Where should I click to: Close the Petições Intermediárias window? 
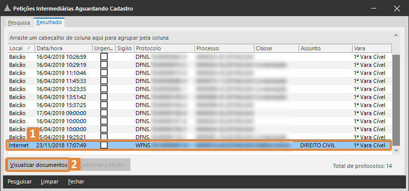point(397,9)
